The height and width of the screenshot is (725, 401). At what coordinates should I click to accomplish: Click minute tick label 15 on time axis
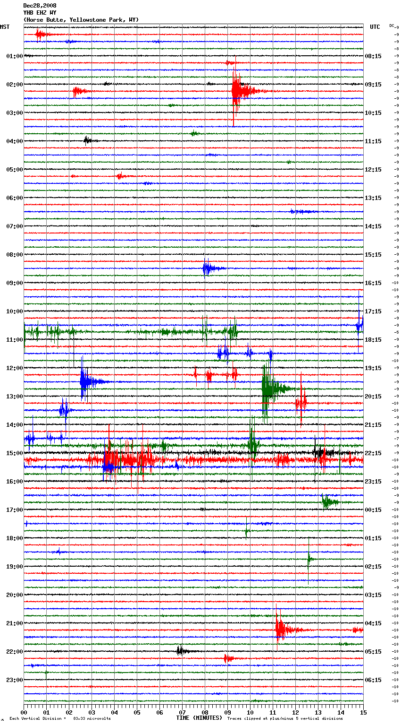[x=363, y=712]
